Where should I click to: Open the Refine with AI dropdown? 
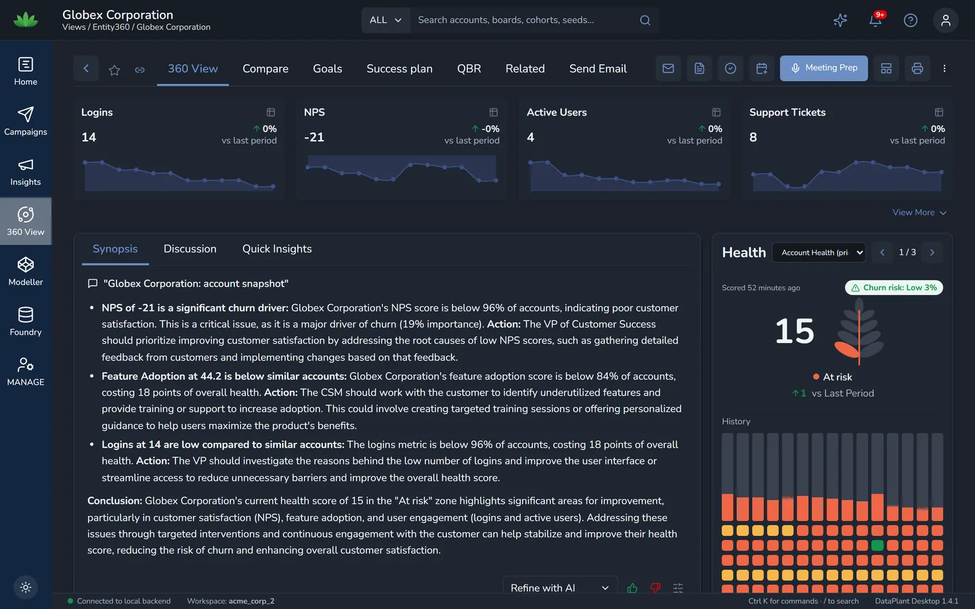[x=561, y=587]
